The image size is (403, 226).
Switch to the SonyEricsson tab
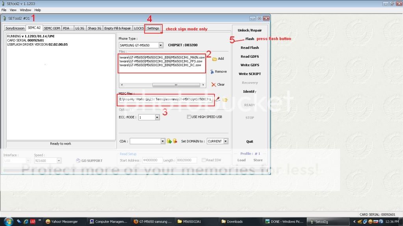[15, 28]
